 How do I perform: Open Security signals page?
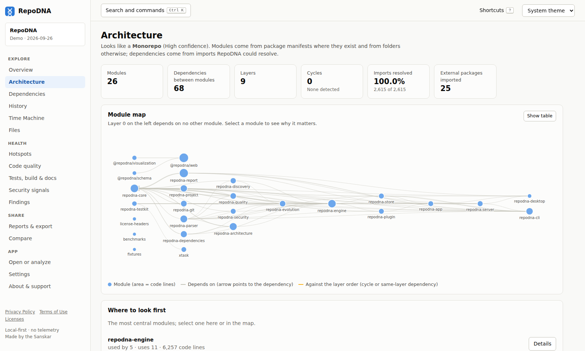tap(45, 190)
